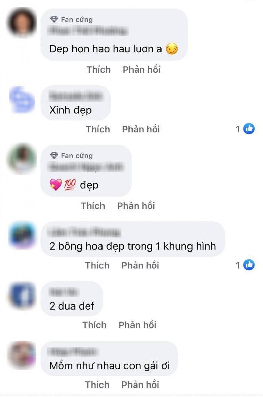Image resolution: width=263 pixels, height=397 pixels.
Task: Open blurred author name above 'Xinh đẹp'
Action: coord(76,96)
